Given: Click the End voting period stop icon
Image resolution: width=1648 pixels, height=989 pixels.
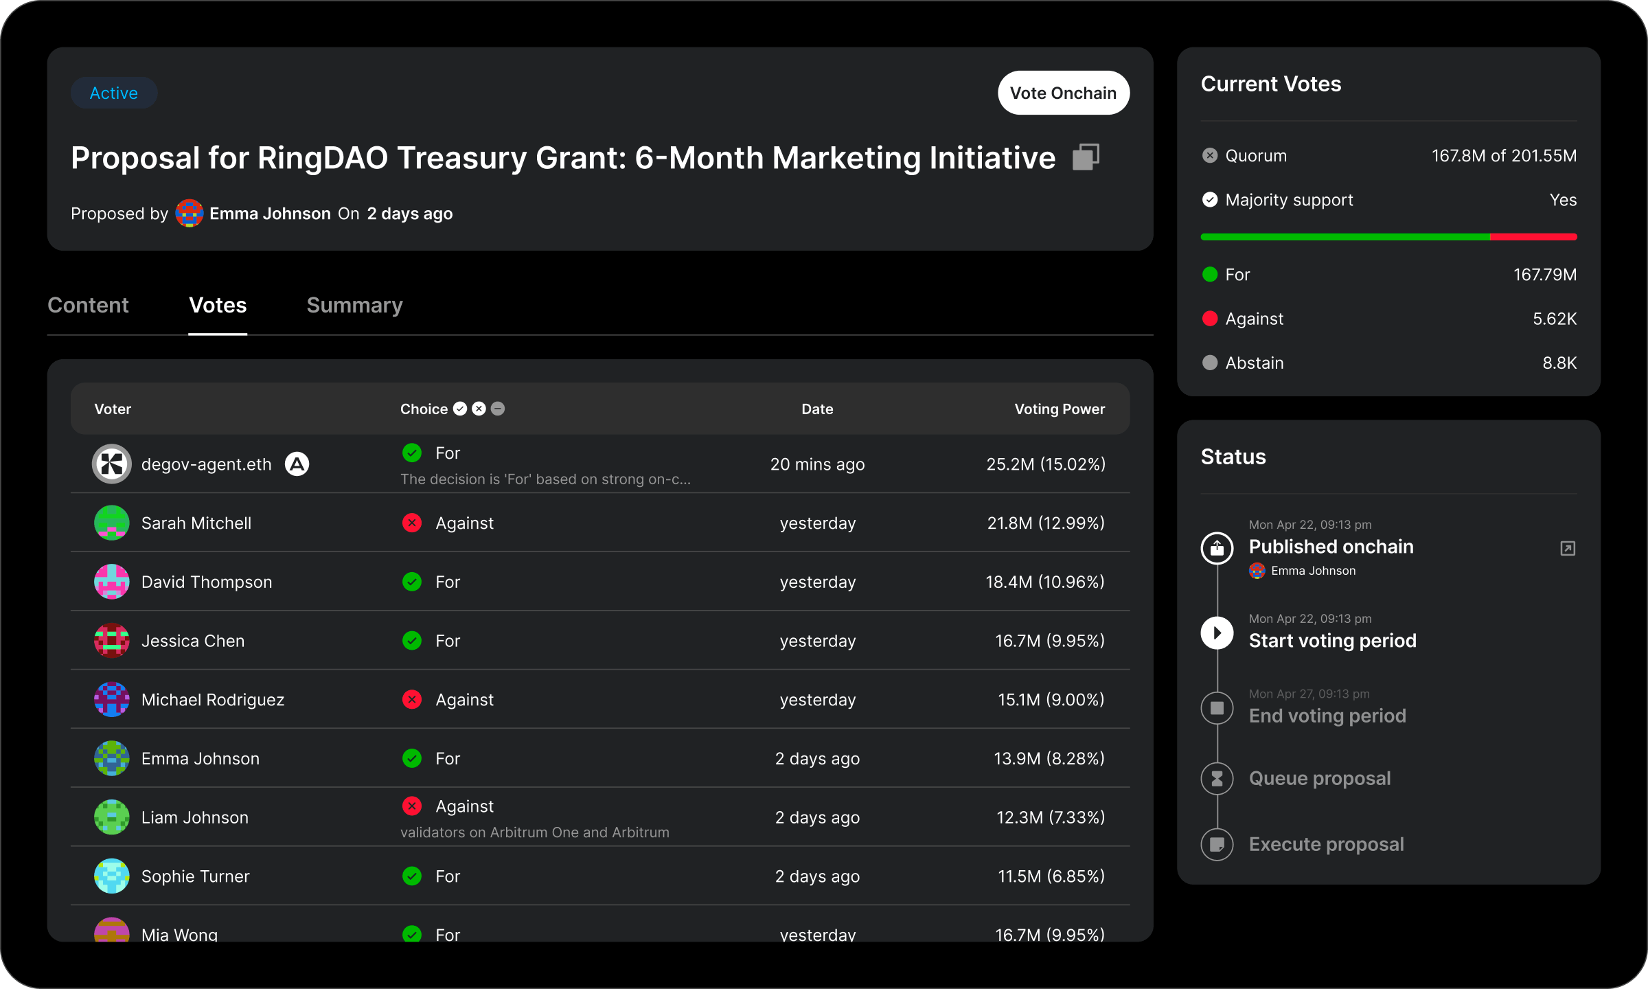Looking at the screenshot, I should tap(1217, 708).
